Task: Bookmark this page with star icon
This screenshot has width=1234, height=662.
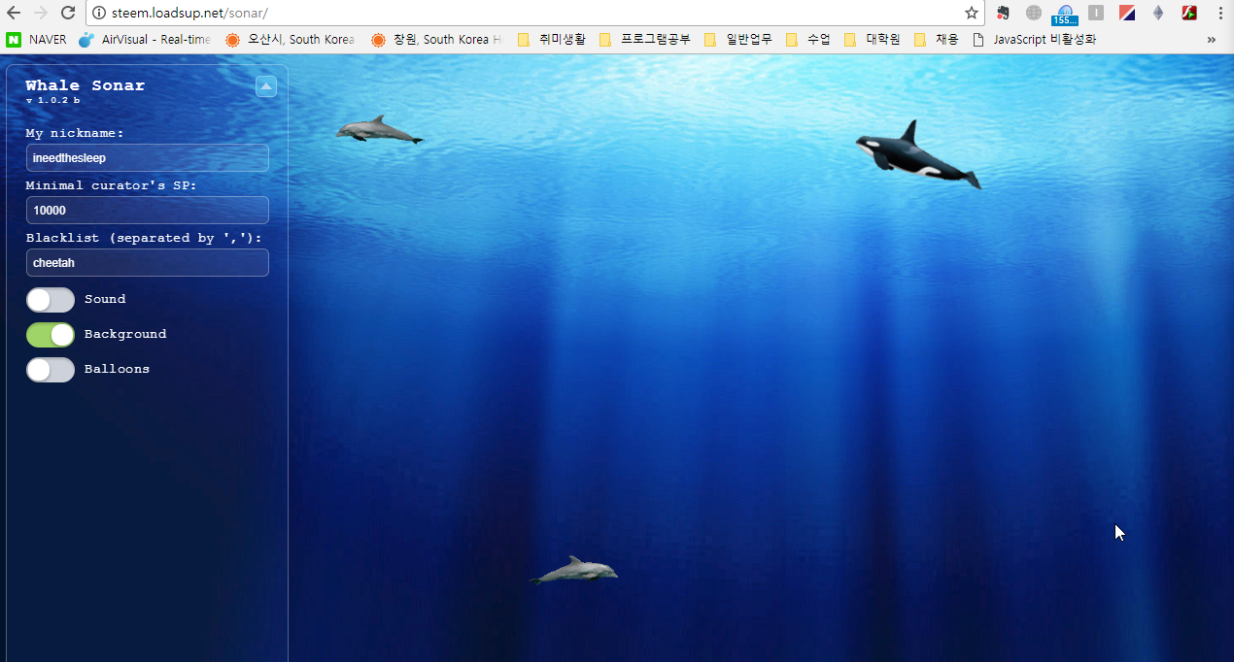Action: 971,13
